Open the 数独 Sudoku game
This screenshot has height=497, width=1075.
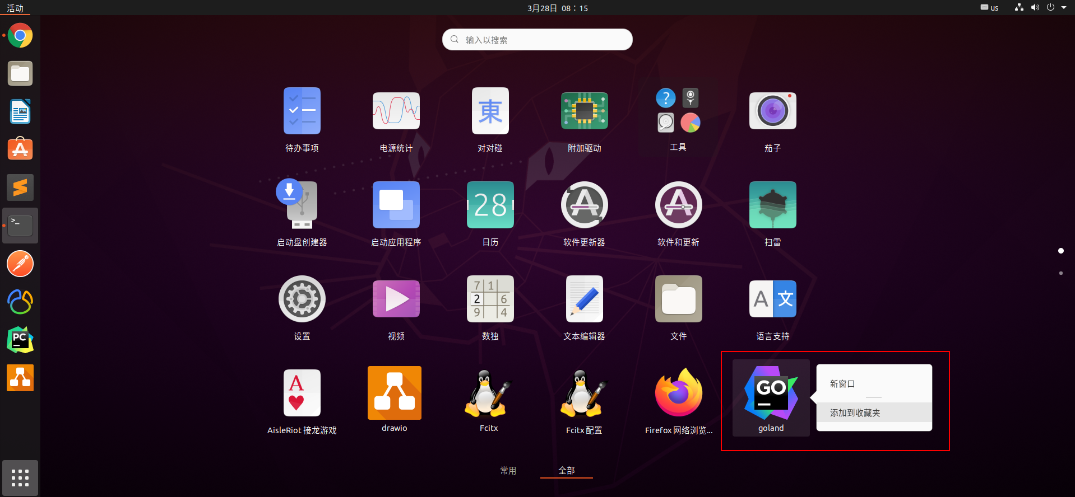490,299
